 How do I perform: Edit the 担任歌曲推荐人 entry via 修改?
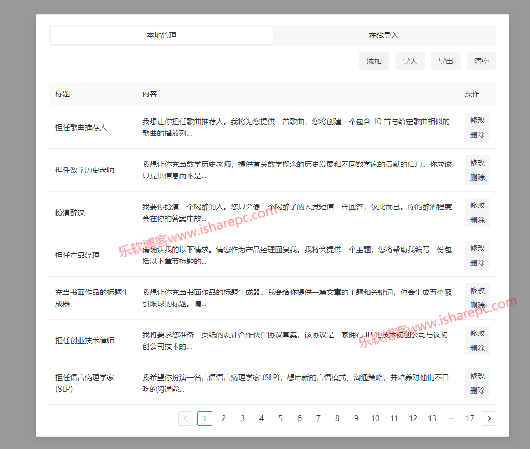pyautogui.click(x=477, y=120)
